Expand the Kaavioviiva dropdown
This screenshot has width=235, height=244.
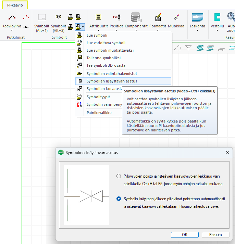(12, 30)
